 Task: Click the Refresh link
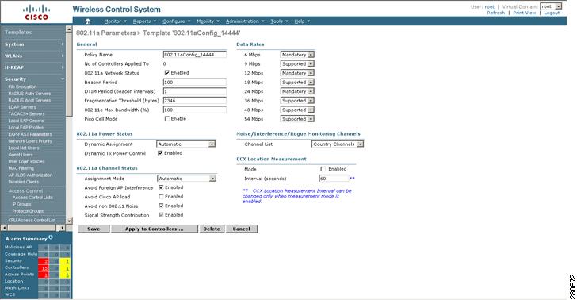(496, 13)
